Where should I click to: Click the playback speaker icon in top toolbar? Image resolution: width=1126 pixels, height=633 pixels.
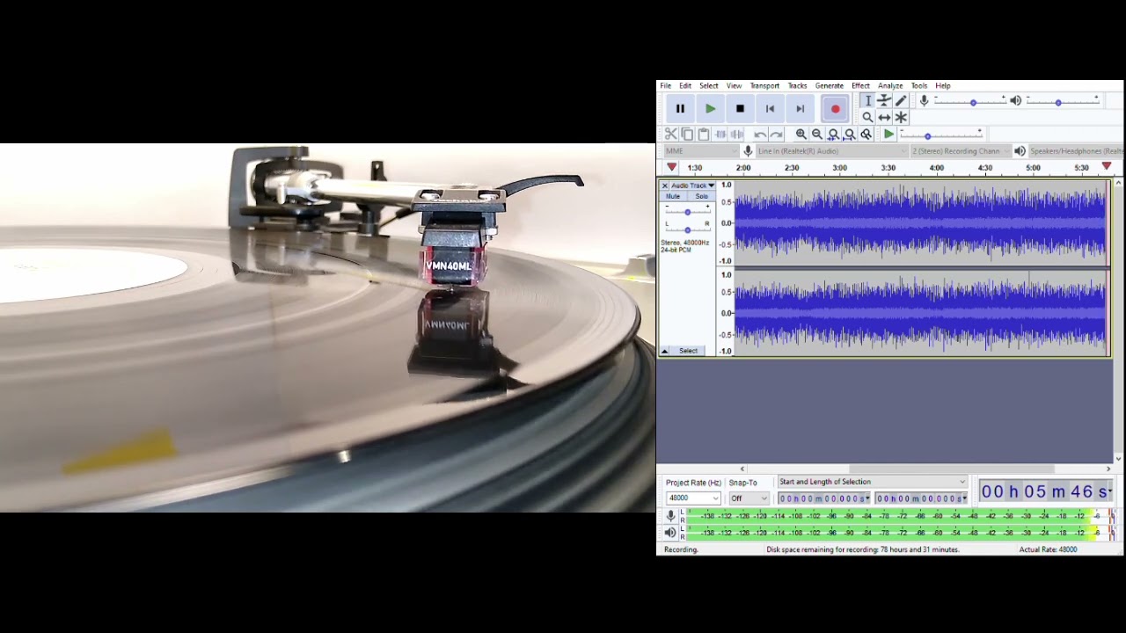[1015, 101]
